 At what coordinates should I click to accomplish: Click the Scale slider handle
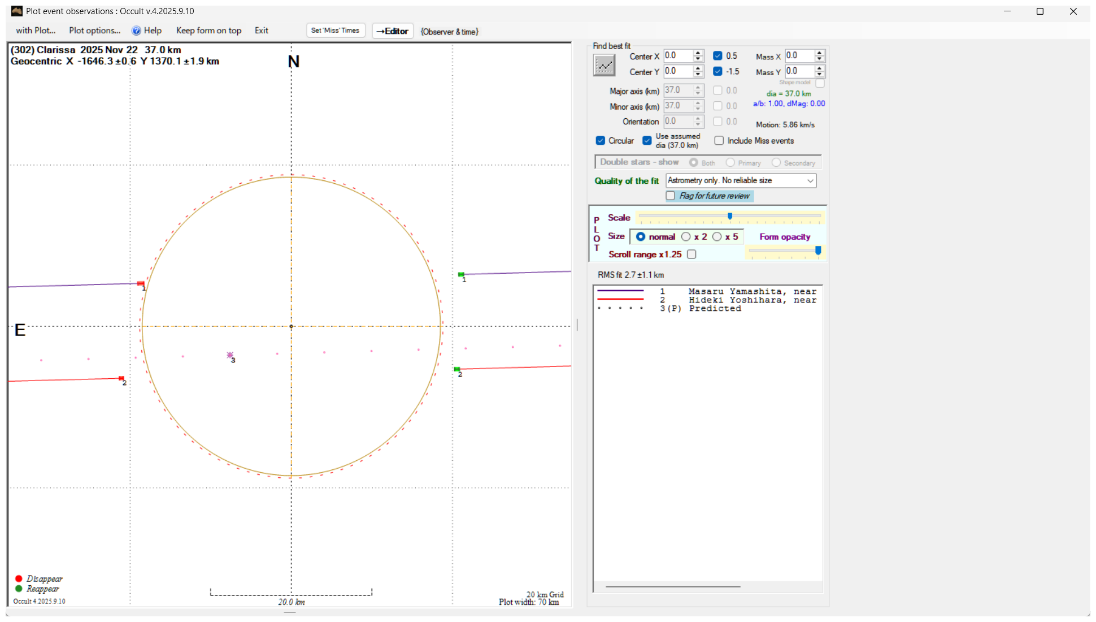click(x=730, y=216)
